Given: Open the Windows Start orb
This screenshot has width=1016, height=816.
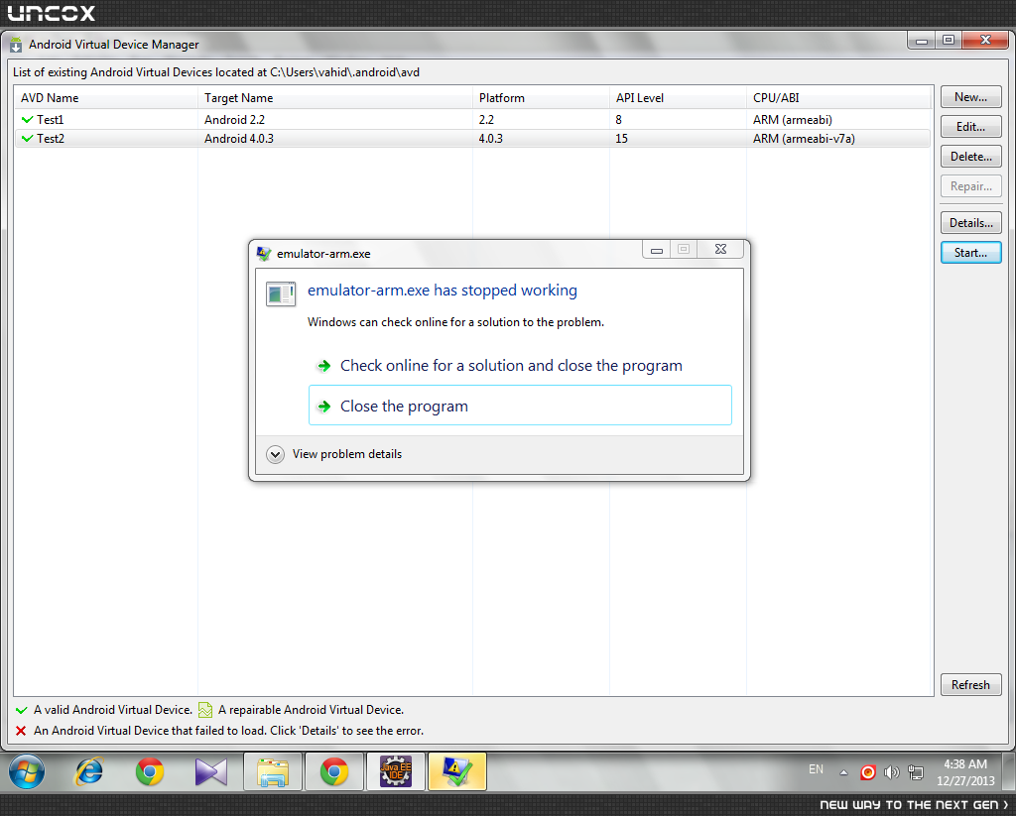Looking at the screenshot, I should click(x=27, y=771).
